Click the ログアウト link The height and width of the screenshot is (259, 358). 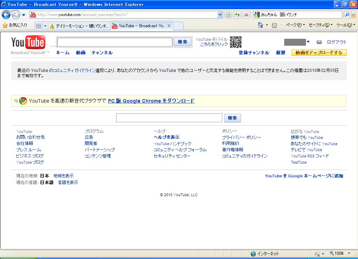337,42
